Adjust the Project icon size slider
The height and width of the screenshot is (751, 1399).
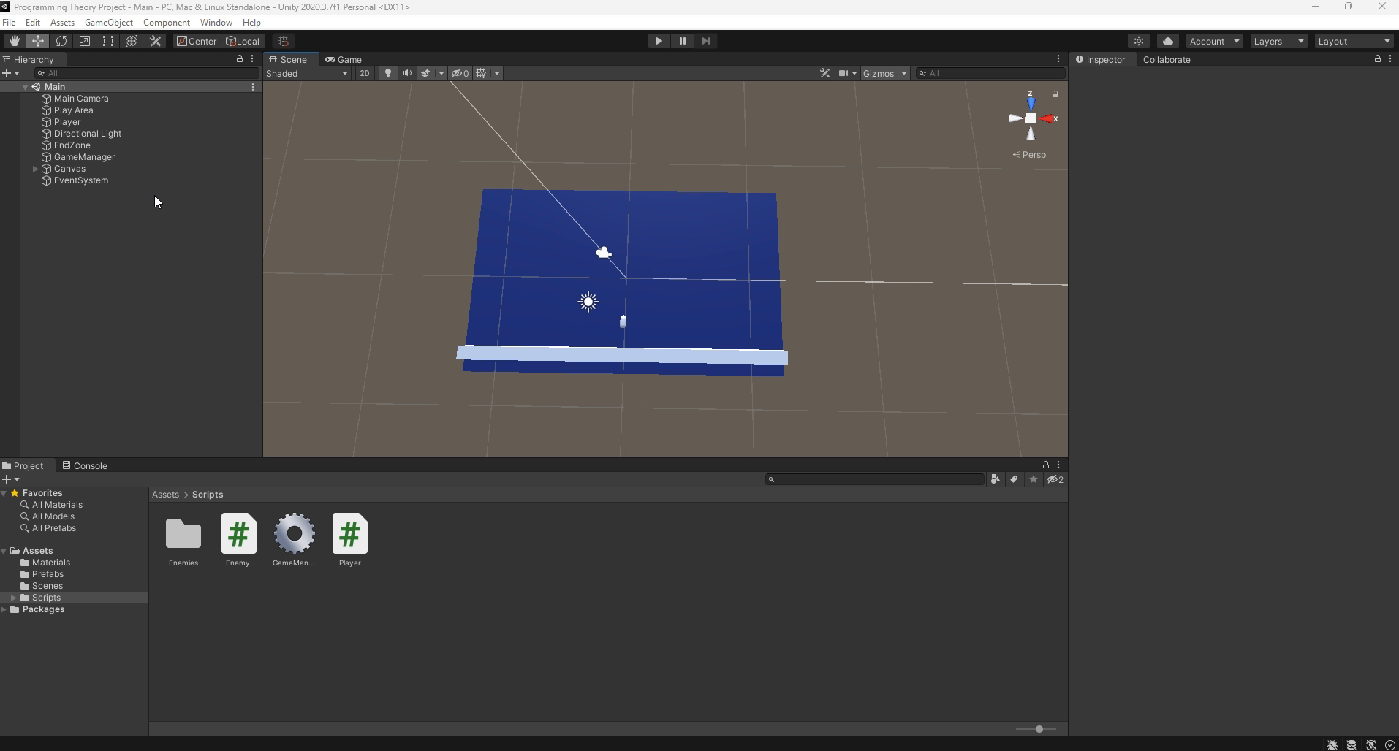point(1039,729)
